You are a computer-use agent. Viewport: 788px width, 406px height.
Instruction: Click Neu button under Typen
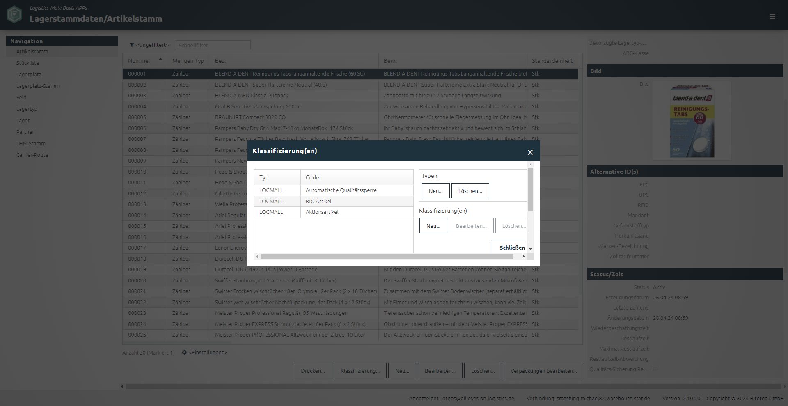pyautogui.click(x=436, y=191)
